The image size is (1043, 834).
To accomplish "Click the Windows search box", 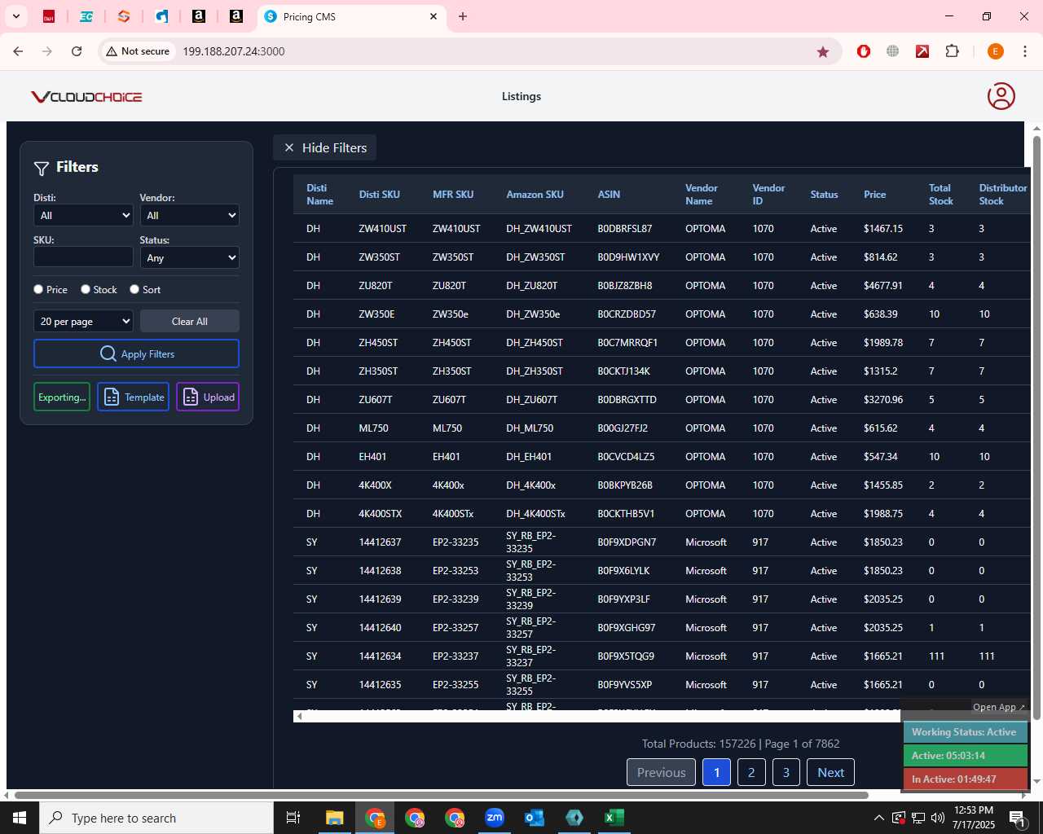I will [x=156, y=818].
